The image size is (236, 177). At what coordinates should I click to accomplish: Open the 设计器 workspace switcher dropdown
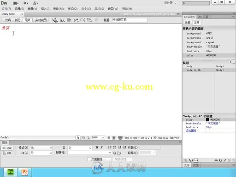coord(171,3)
